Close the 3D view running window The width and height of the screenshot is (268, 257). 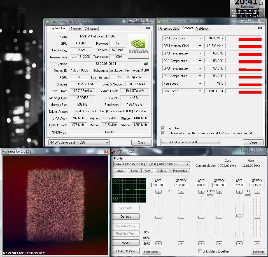pos(106,151)
